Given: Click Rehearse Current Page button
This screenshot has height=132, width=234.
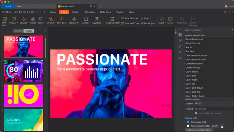Looking at the screenshot, I should point(199,130).
